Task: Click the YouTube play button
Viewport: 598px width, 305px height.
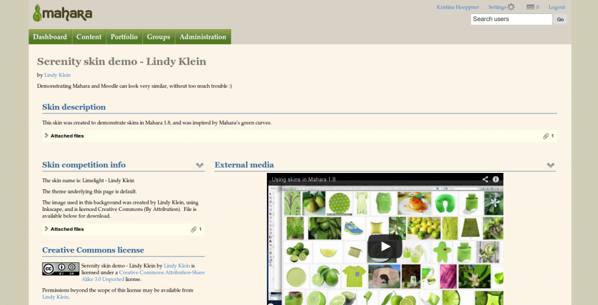Action: tap(385, 246)
